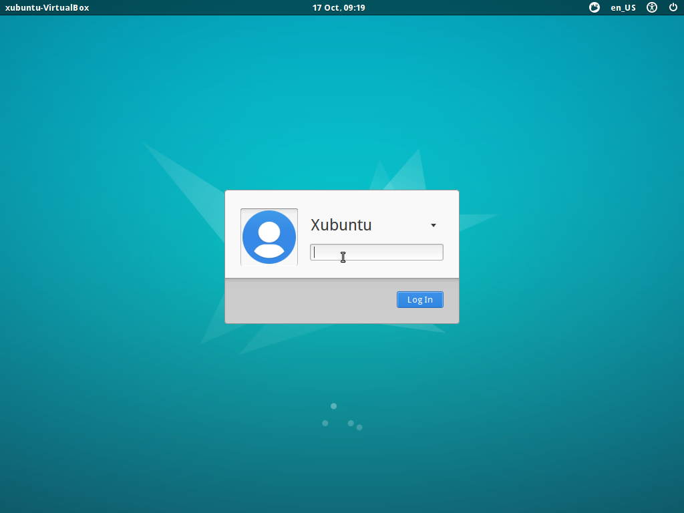Image resolution: width=684 pixels, height=513 pixels.
Task: Expand the session dropdown arrow beside Xubuntu
Action: tap(433, 225)
